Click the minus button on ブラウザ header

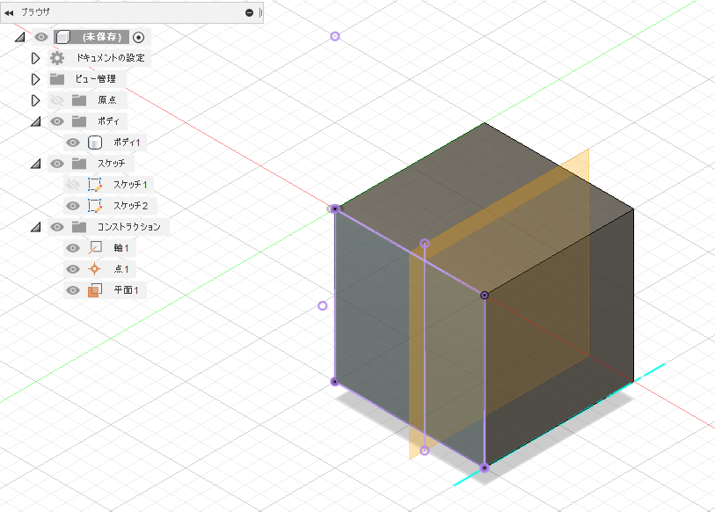249,13
